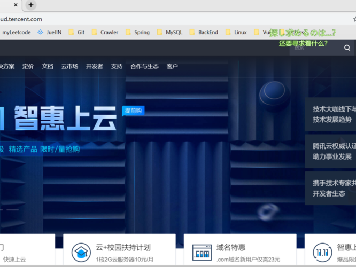Viewport: 356px width, 267px height.
Task: Open the Linux bookmark folder
Action: click(236, 32)
